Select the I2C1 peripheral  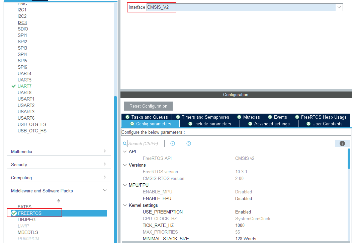pos(22,10)
